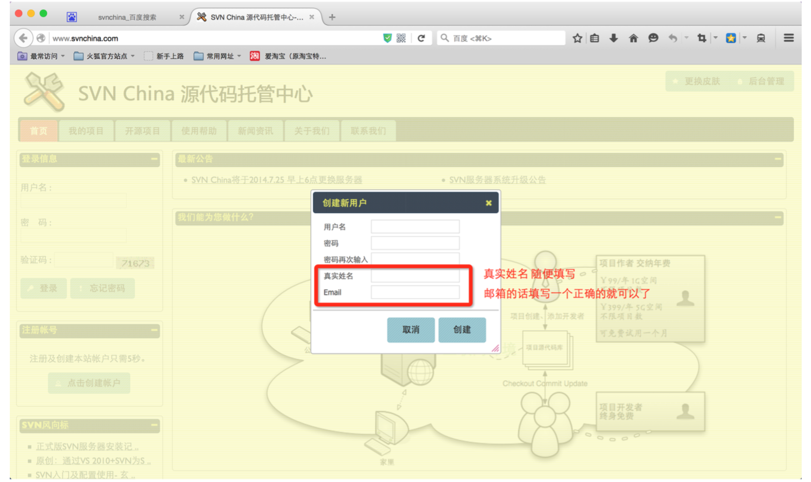Focus the 密码再次输入 field in dialog

415,259
